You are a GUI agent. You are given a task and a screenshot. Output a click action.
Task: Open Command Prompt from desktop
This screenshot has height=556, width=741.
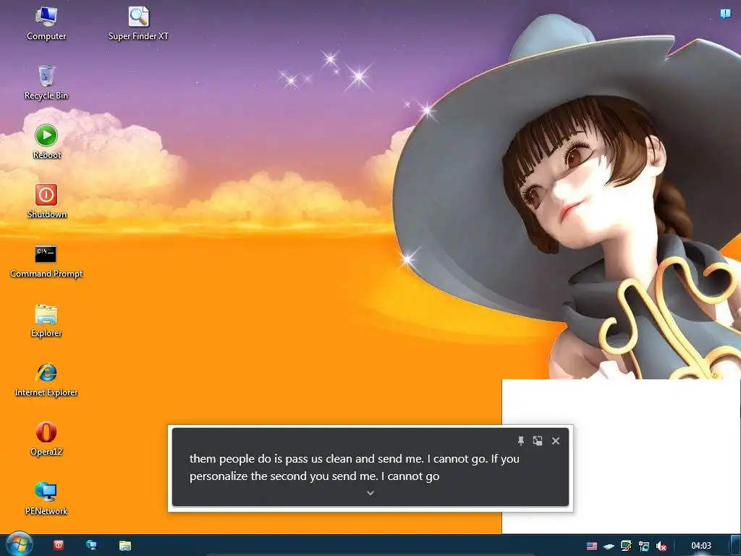(46, 261)
